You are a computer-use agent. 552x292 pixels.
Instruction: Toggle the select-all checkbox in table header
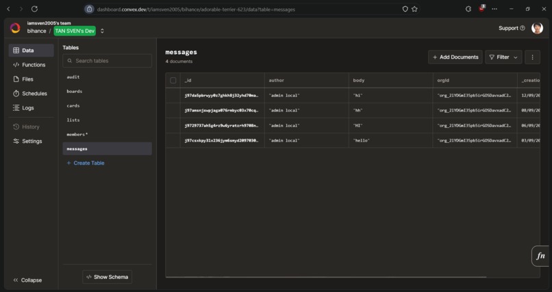click(x=173, y=81)
